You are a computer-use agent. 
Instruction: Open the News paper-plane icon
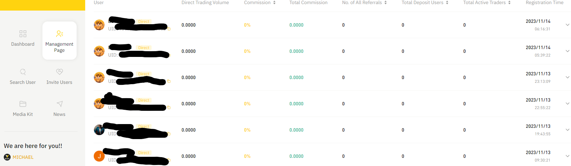[60, 104]
